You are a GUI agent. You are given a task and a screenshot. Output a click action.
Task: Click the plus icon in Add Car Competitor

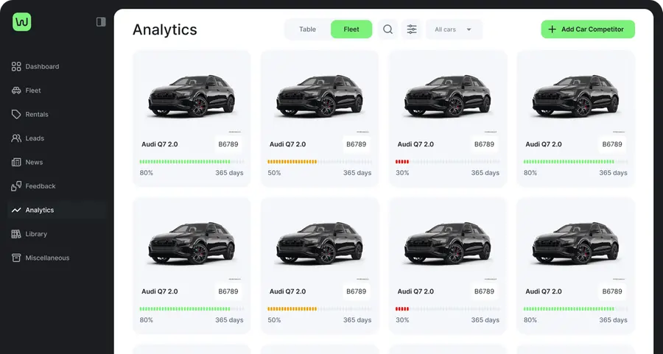[x=552, y=29]
